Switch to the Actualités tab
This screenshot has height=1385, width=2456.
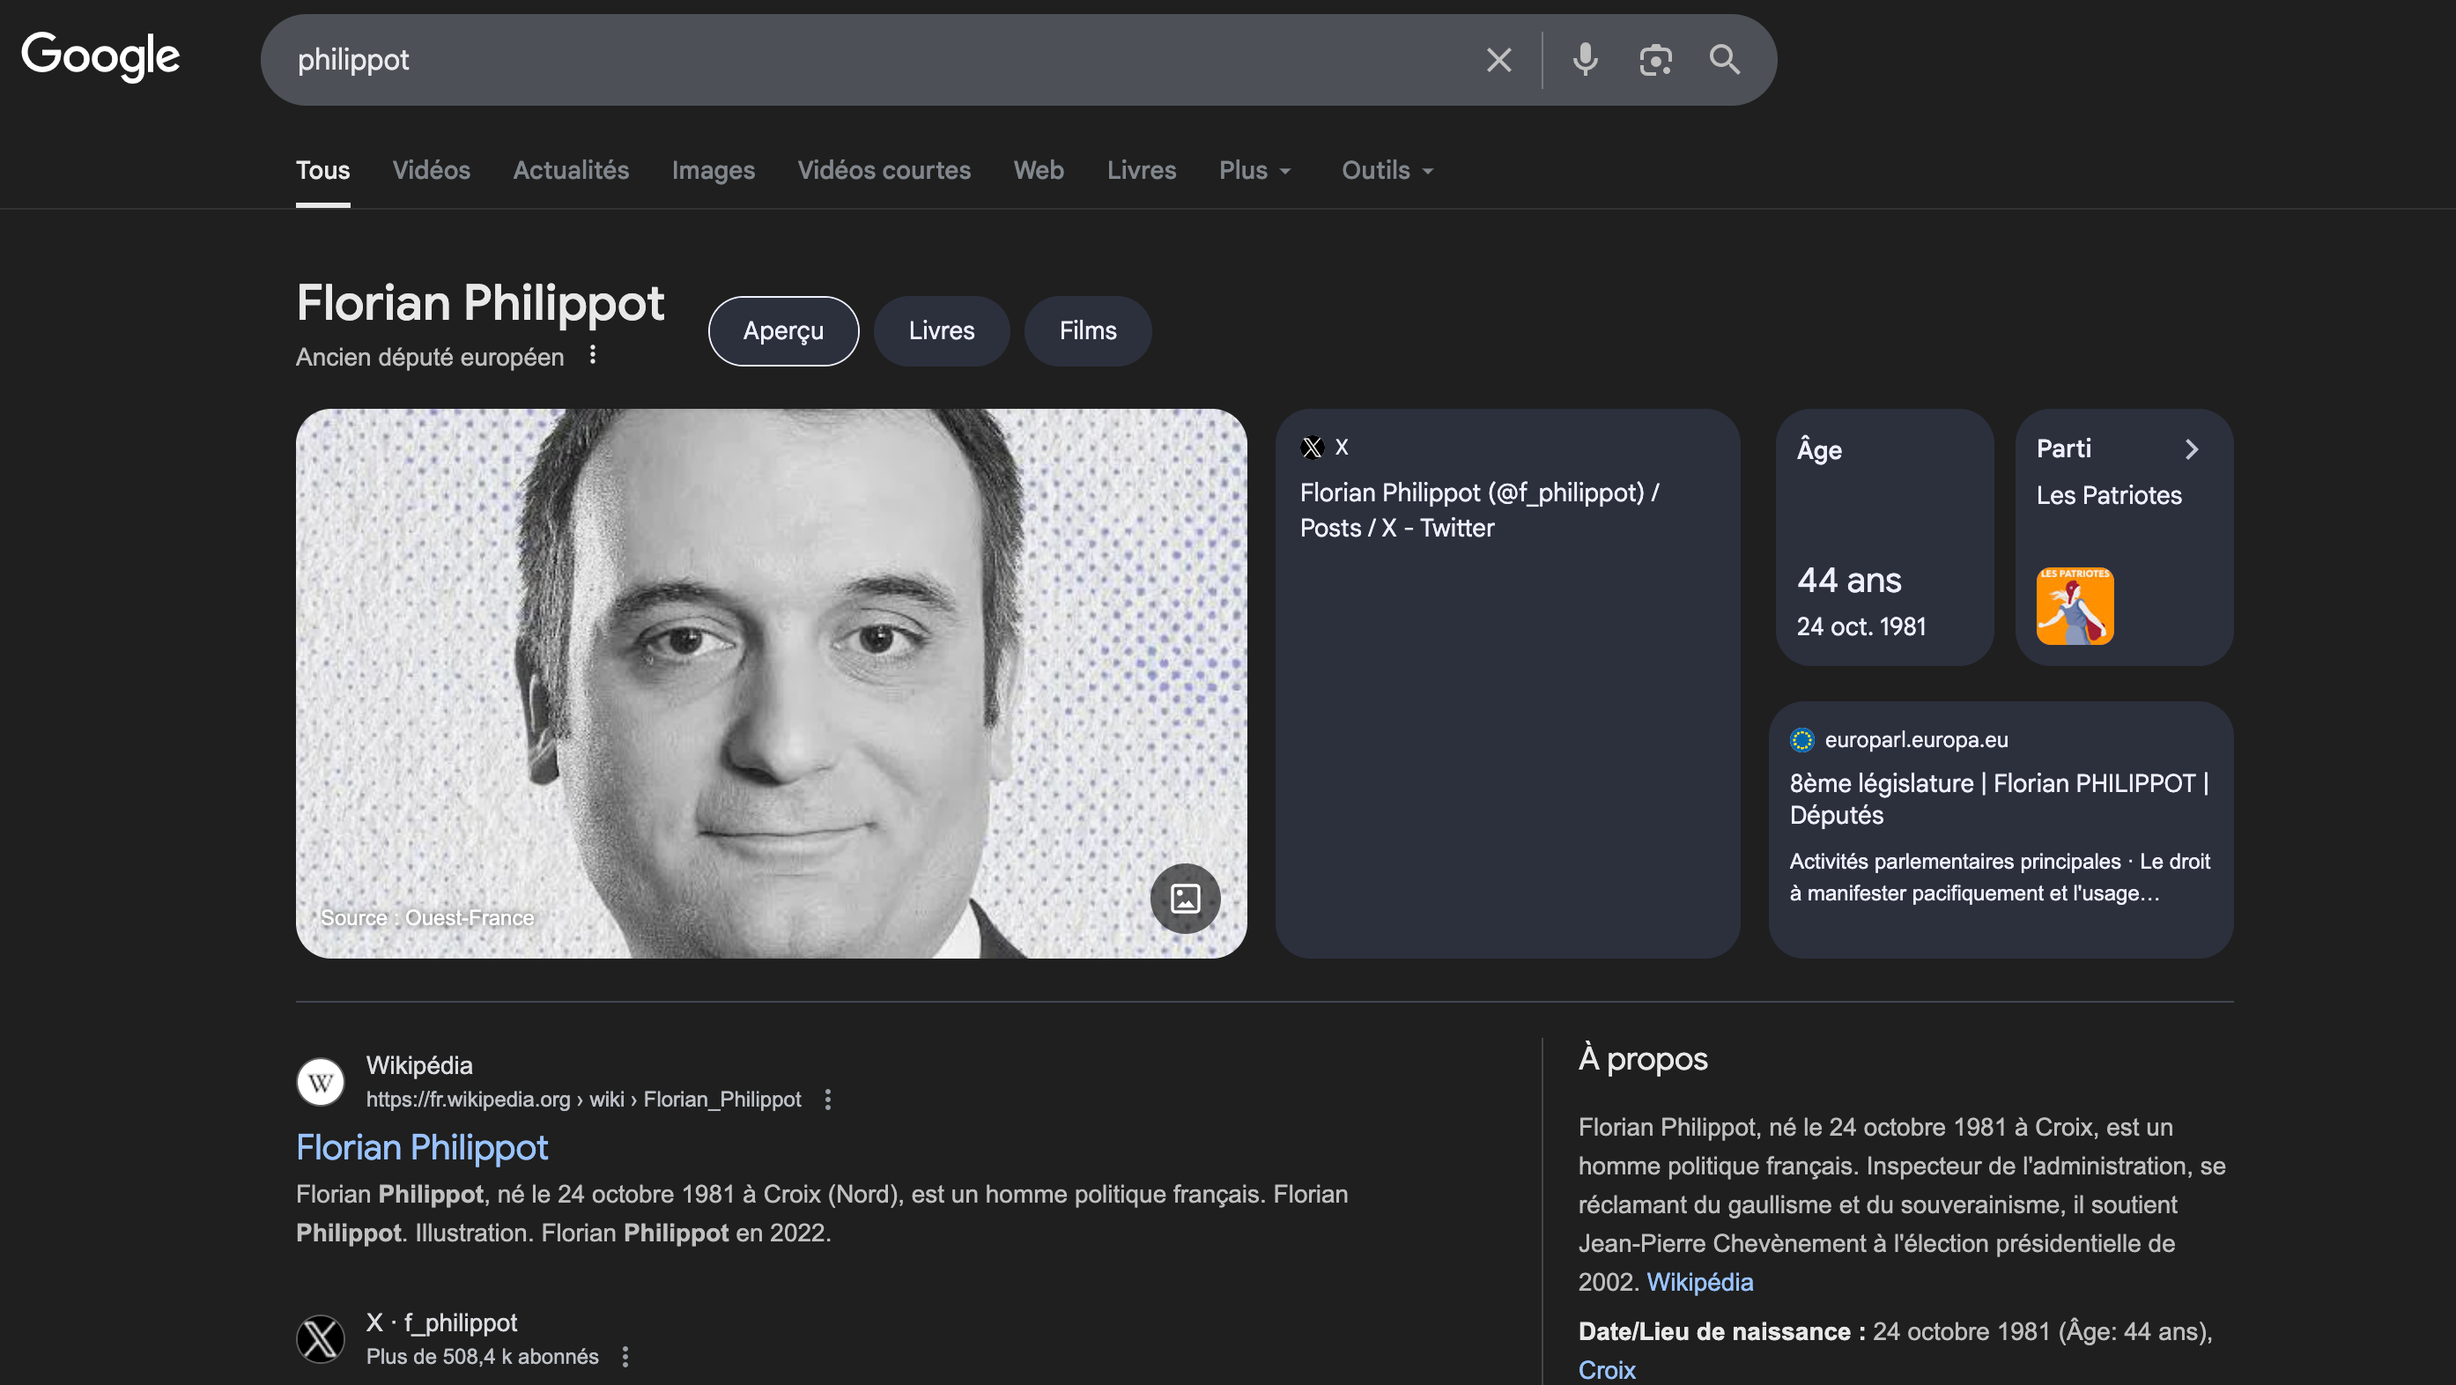570,170
